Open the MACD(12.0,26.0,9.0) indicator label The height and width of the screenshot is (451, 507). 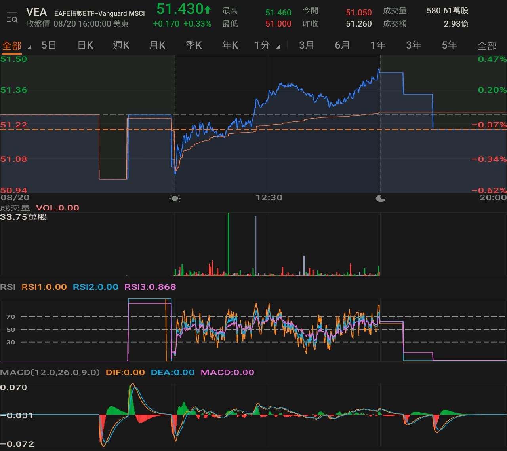[50, 372]
